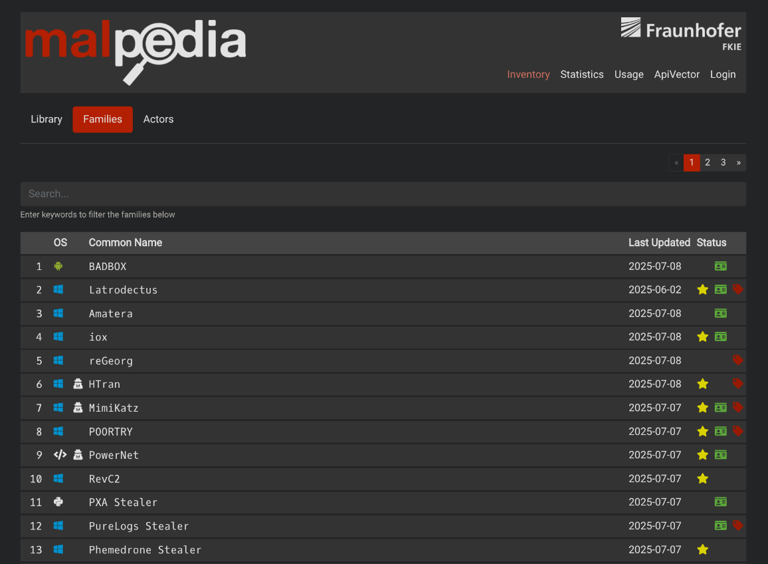Click the previous page « arrow

point(676,162)
